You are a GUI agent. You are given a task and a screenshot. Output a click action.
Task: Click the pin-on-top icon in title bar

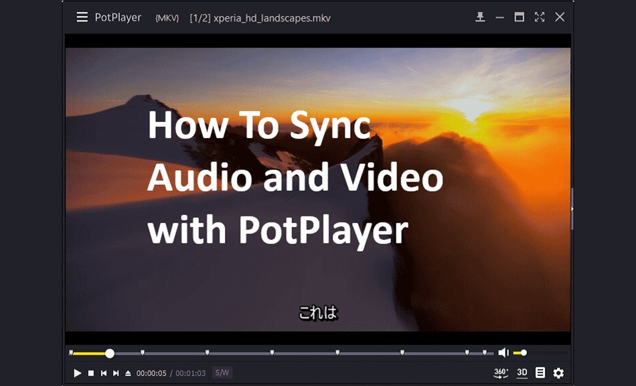(x=480, y=17)
